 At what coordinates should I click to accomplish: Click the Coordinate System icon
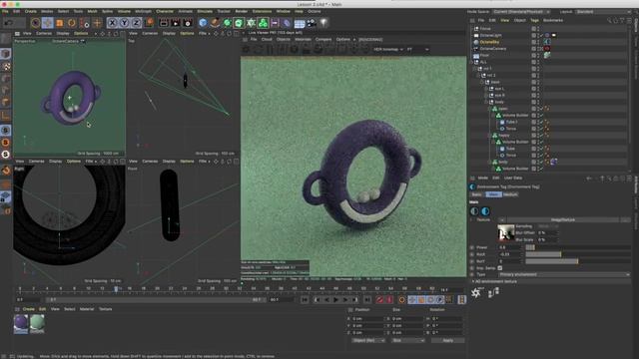pyautogui.click(x=149, y=23)
